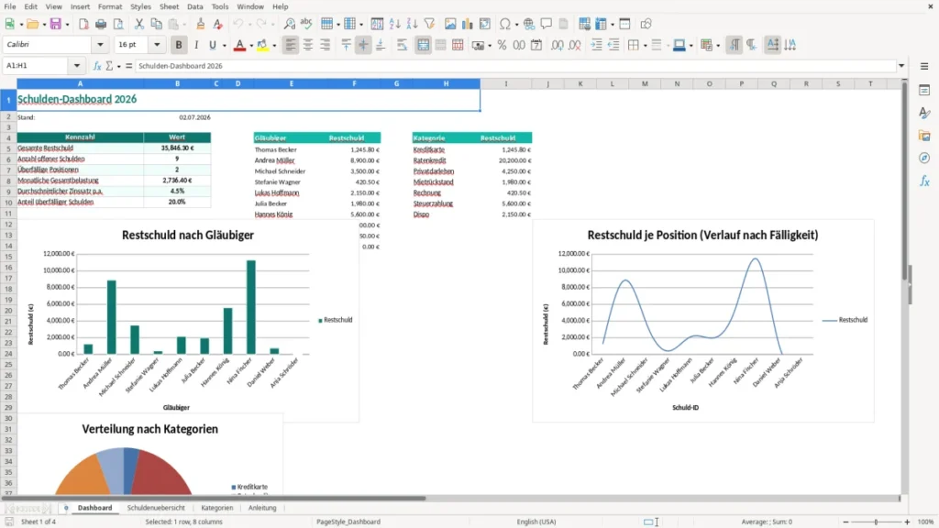939x528 pixels.
Task: Open the Function Wizard
Action: coord(97,66)
